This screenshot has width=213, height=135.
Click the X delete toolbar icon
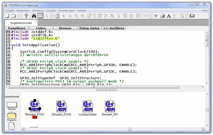click(106, 16)
